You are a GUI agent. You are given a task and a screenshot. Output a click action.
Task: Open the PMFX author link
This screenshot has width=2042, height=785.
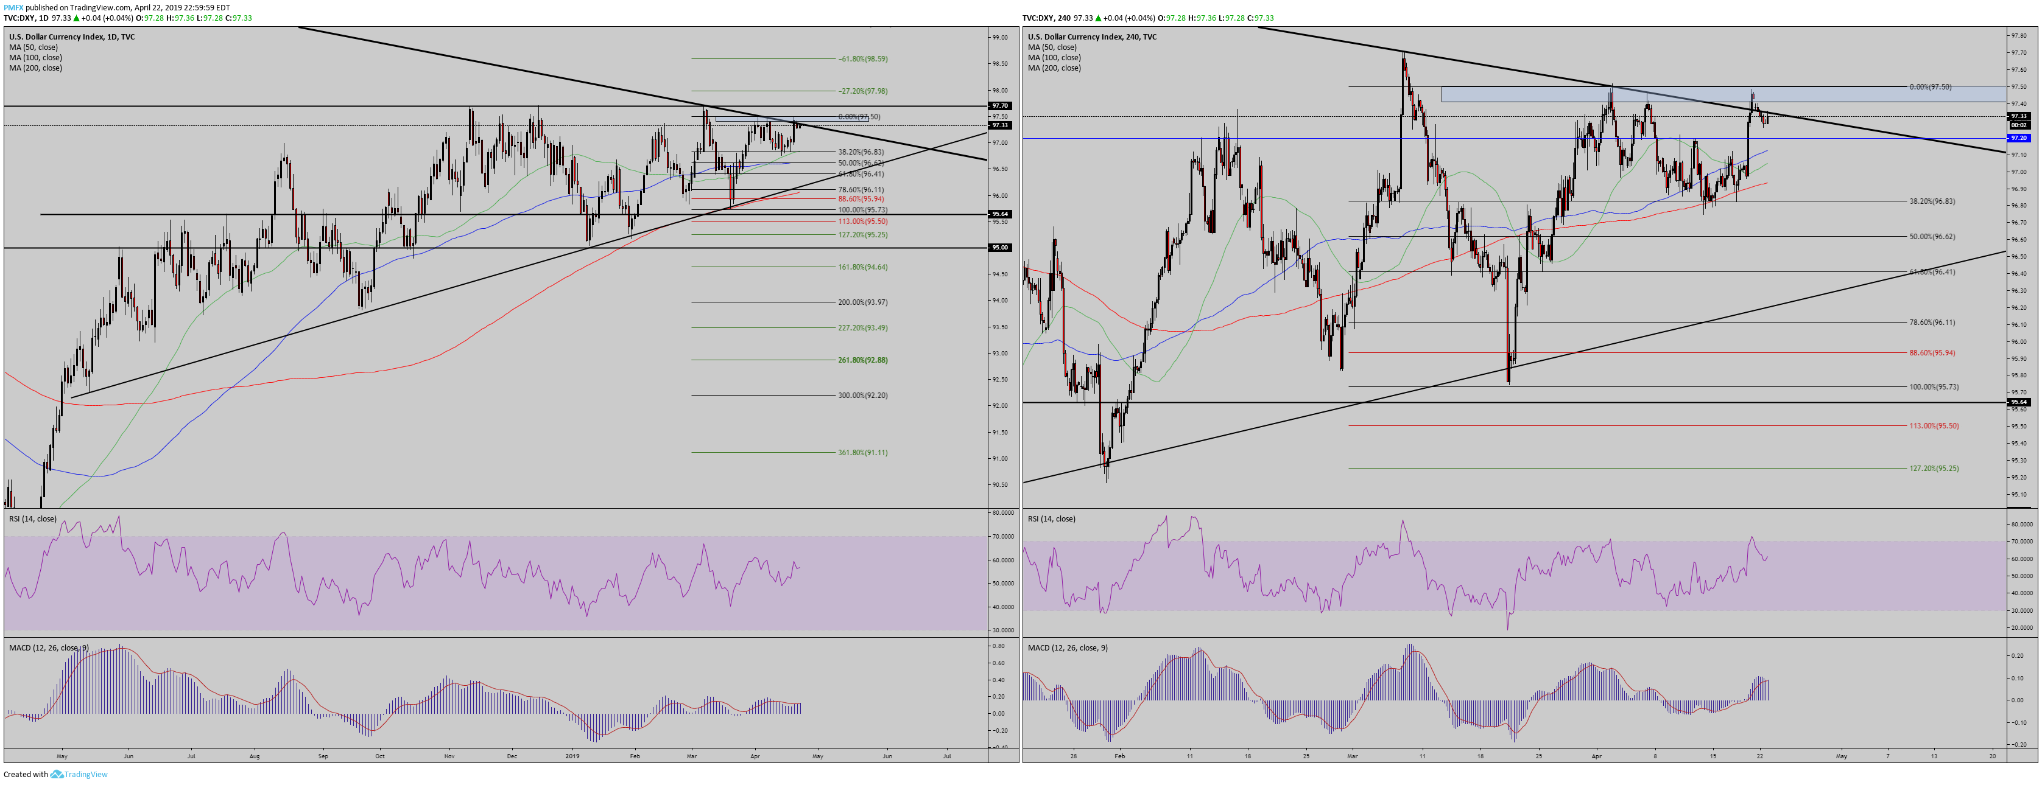click(13, 7)
